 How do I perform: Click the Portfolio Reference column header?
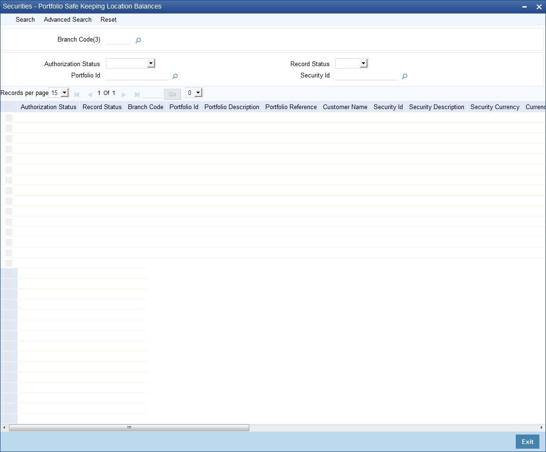[291, 107]
